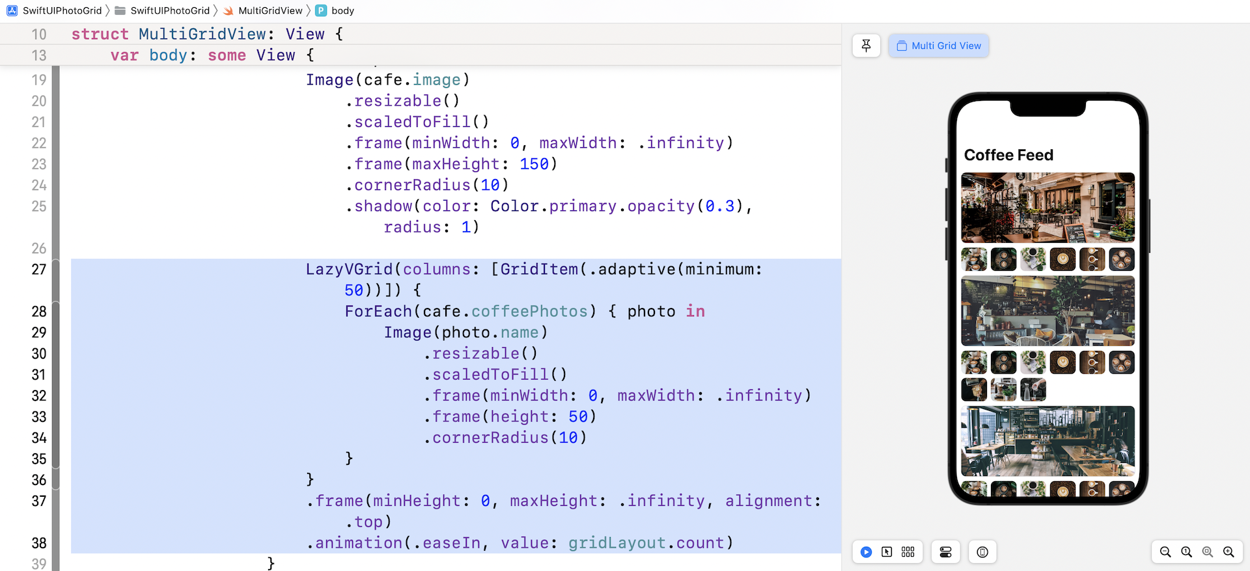Zoom preview canvas to fit

coord(1208,552)
